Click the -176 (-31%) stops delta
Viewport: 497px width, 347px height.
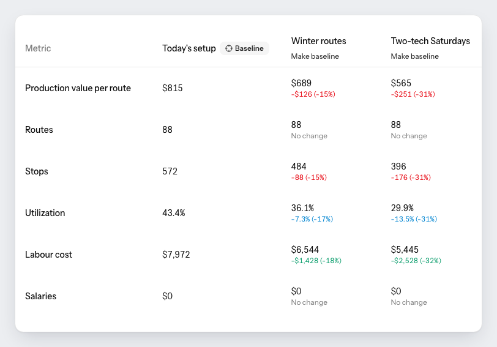tap(411, 177)
